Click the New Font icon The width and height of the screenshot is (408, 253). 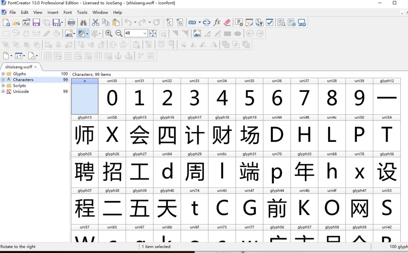click(x=6, y=23)
